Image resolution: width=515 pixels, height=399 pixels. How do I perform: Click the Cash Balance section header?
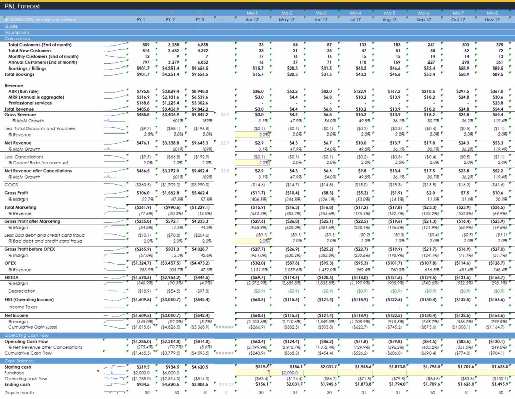[257, 361]
